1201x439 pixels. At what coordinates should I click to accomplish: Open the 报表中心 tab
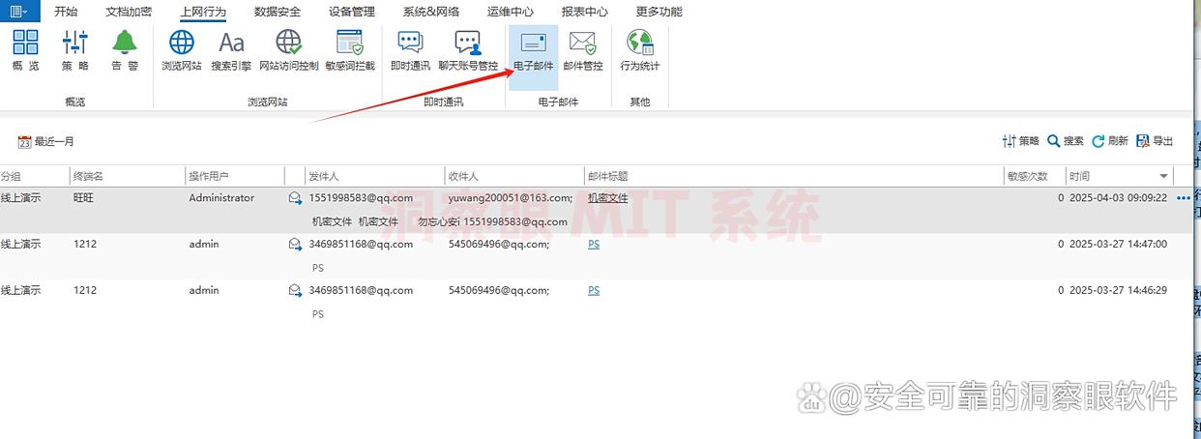[585, 12]
